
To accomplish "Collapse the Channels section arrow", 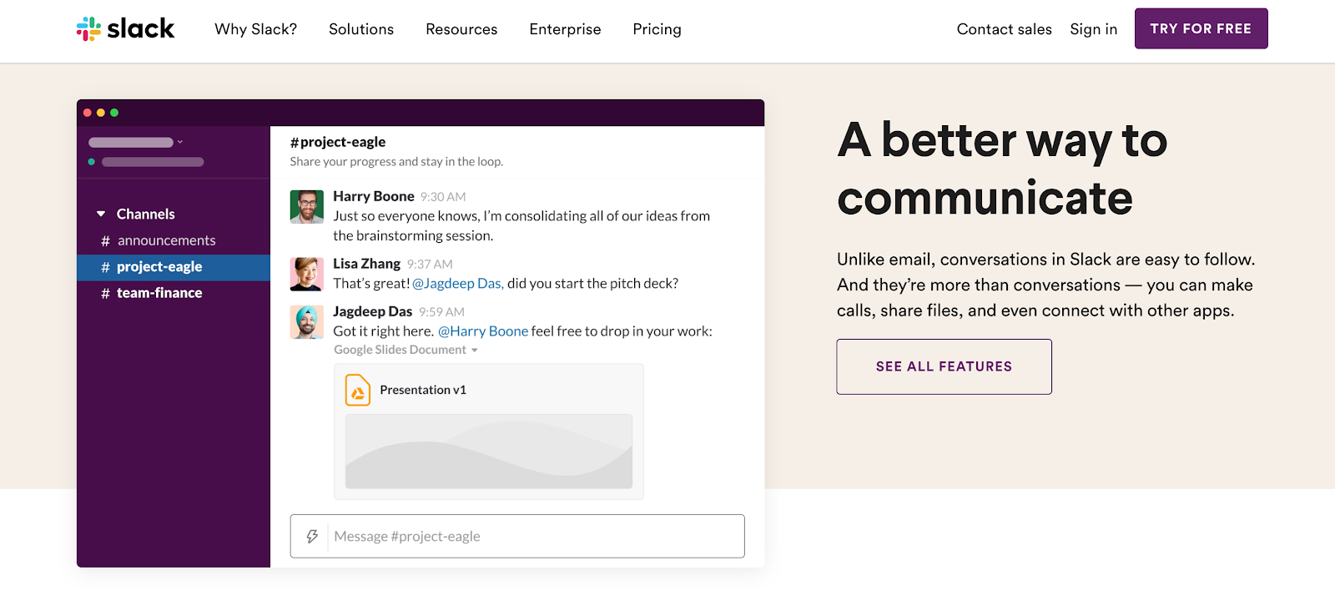I will point(101,215).
